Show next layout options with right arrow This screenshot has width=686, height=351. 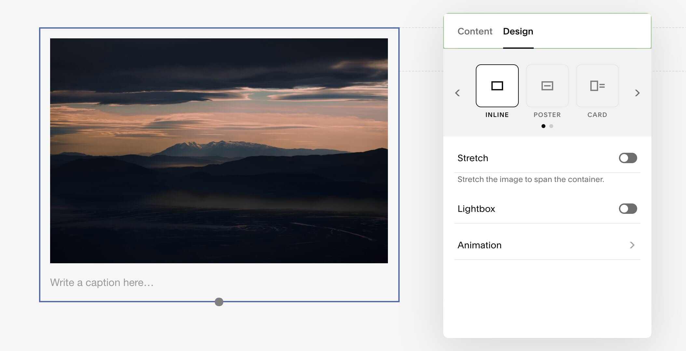click(637, 93)
